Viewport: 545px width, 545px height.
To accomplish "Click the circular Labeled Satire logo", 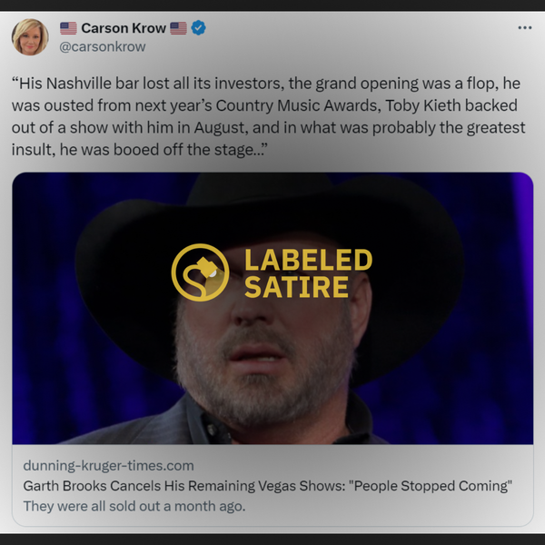I will [200, 272].
